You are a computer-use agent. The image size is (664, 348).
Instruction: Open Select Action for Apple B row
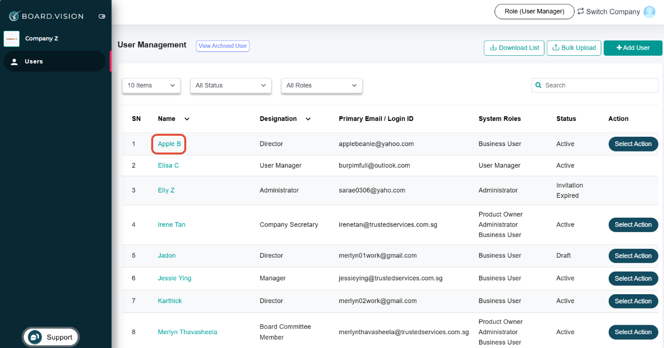(633, 144)
